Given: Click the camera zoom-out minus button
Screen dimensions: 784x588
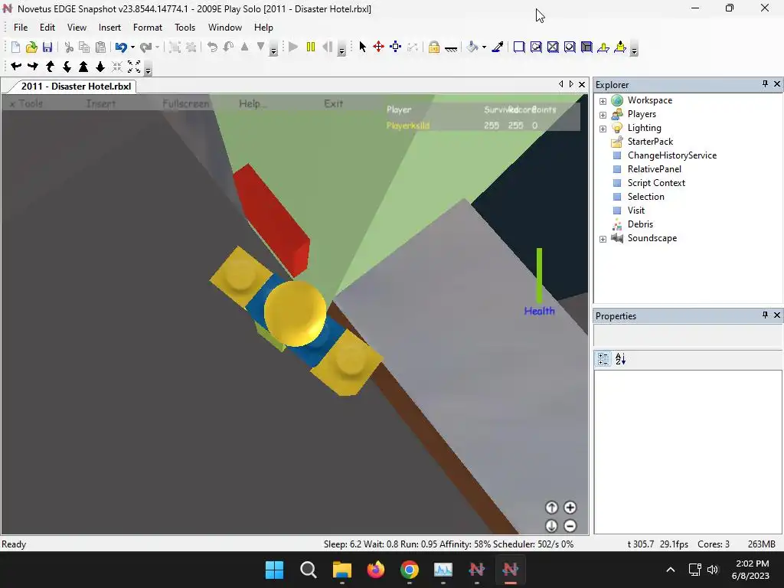Looking at the screenshot, I should click(570, 526).
